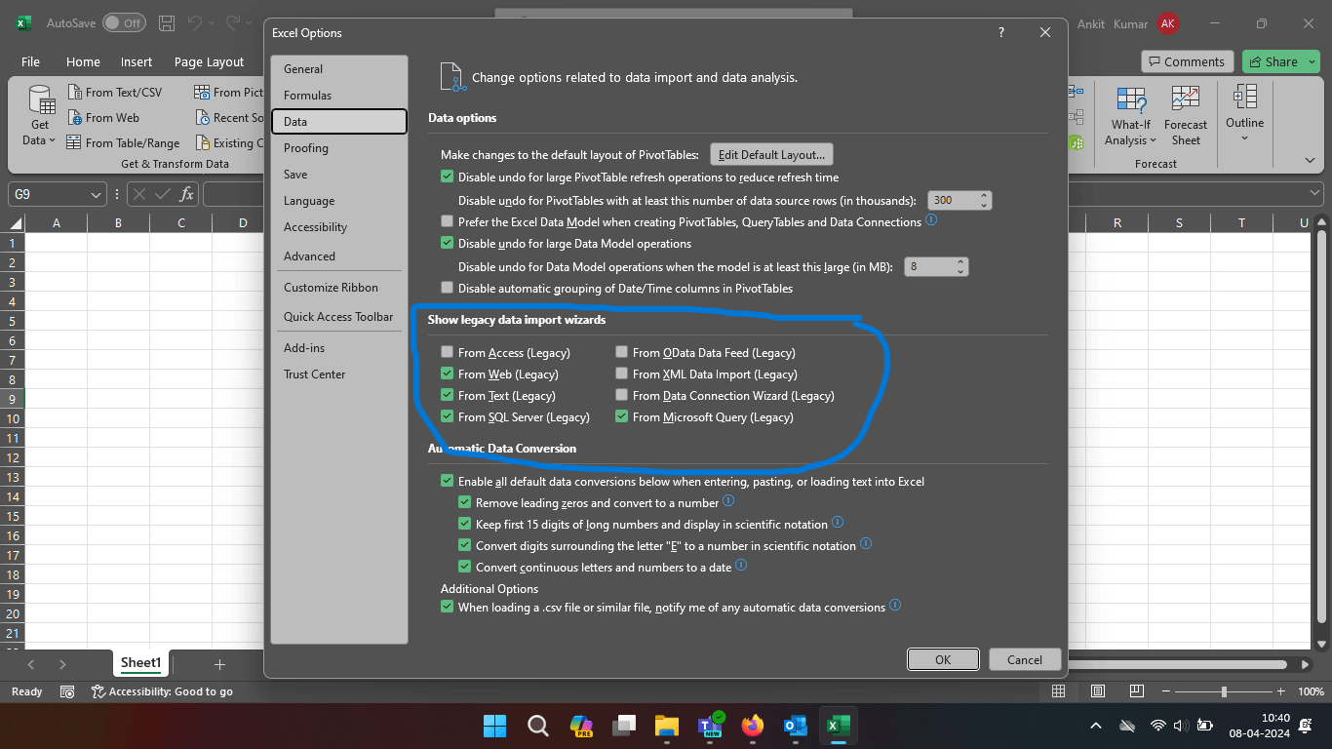Uncheck Disable undo for large PivotTable refresh
This screenshot has height=749, width=1332.
[448, 177]
